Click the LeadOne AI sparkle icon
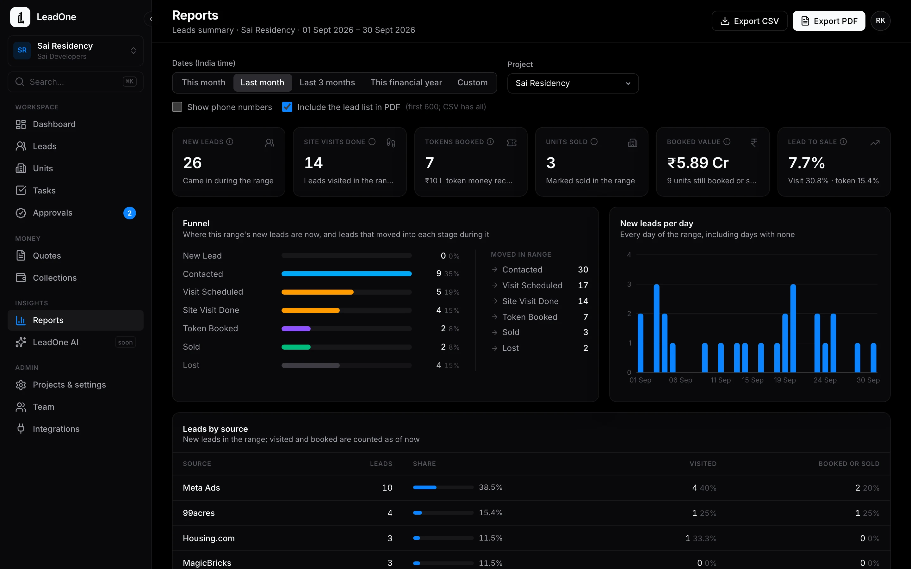 click(x=21, y=342)
